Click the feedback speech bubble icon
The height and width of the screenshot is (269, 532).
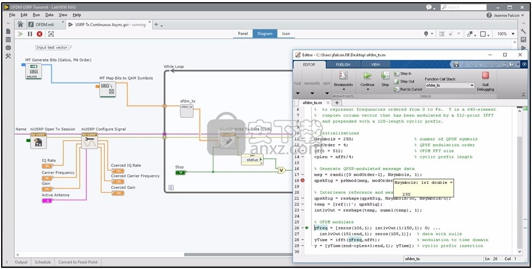coord(429,7)
